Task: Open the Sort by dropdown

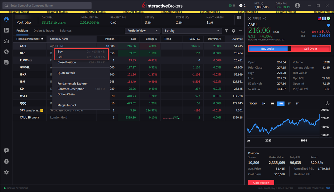Action: point(192,31)
